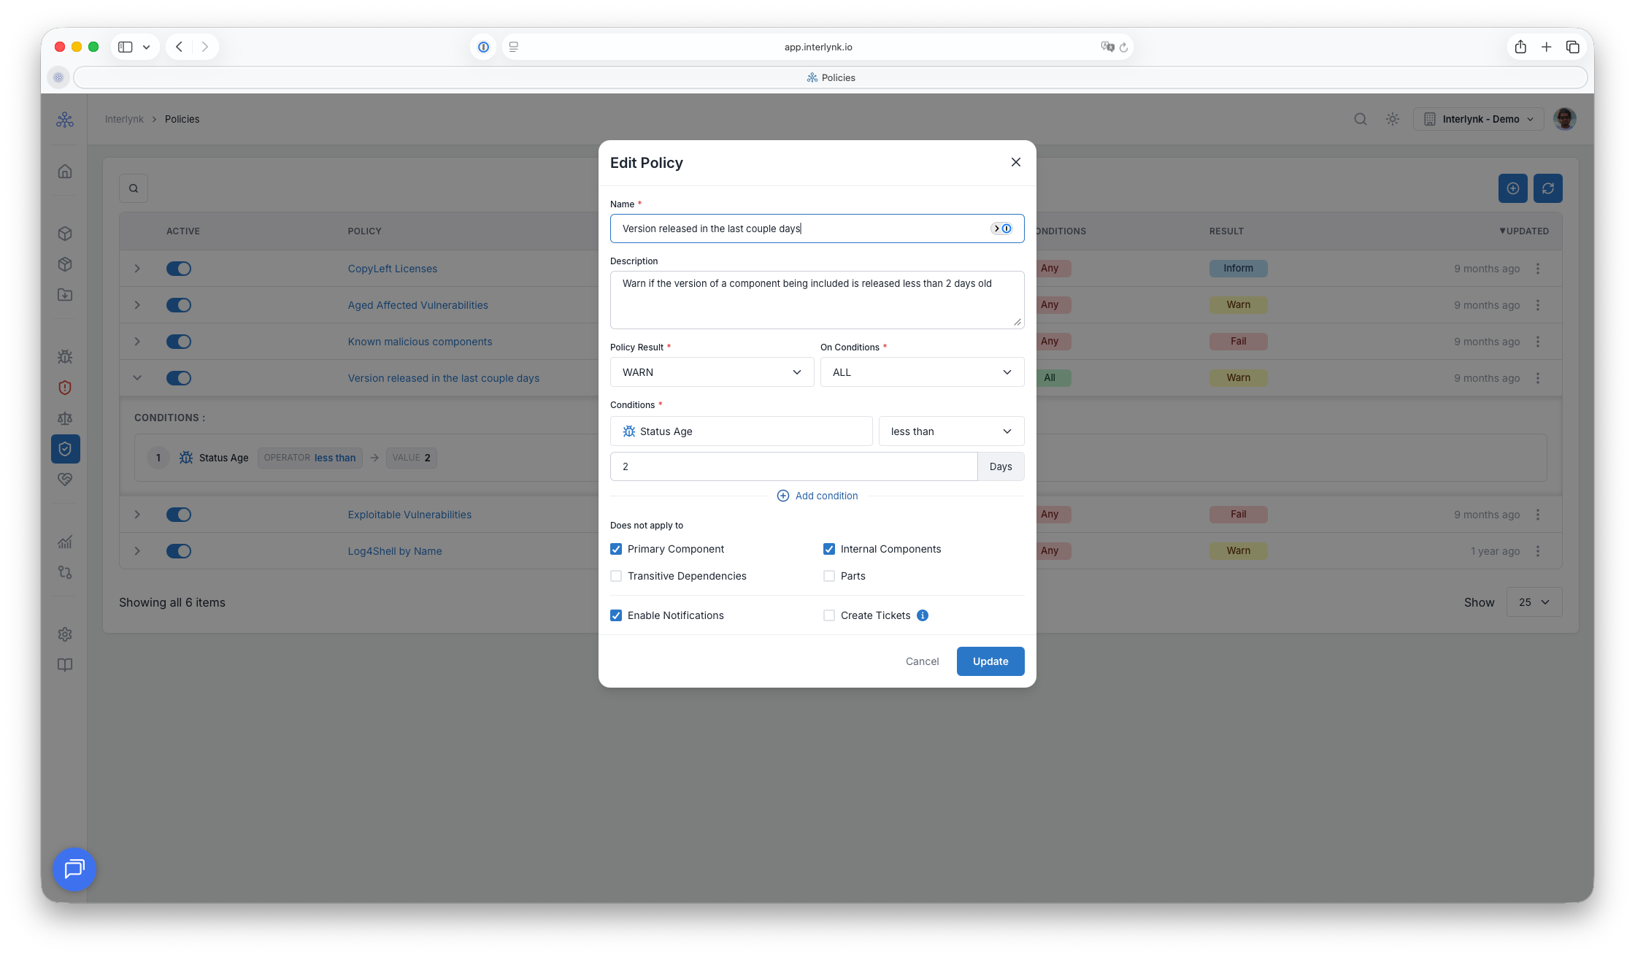The width and height of the screenshot is (1635, 957).
Task: Open the chart analytics sidebar icon
Action: 65,542
